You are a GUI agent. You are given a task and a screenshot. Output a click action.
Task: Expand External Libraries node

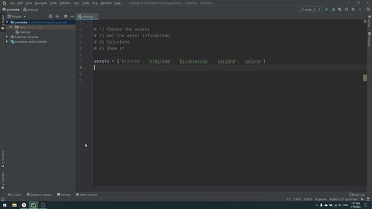tap(7, 37)
